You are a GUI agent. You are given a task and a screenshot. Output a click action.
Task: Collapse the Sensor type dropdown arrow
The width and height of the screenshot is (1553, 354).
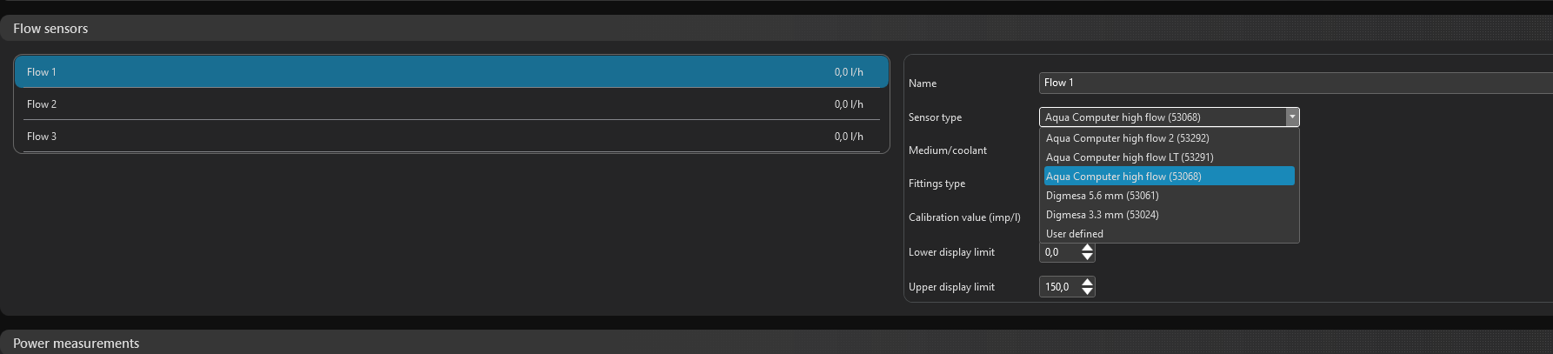(1292, 117)
